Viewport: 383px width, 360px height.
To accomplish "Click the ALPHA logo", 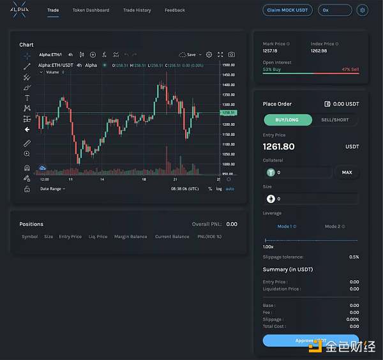I will [20, 10].
